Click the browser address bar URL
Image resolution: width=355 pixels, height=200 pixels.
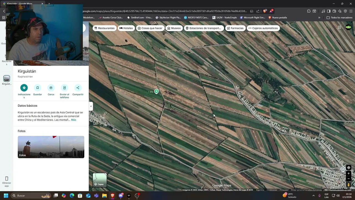(165, 11)
